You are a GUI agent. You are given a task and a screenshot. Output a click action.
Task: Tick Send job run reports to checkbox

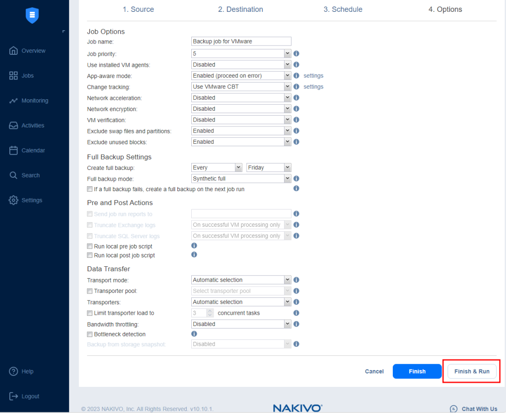click(x=90, y=214)
